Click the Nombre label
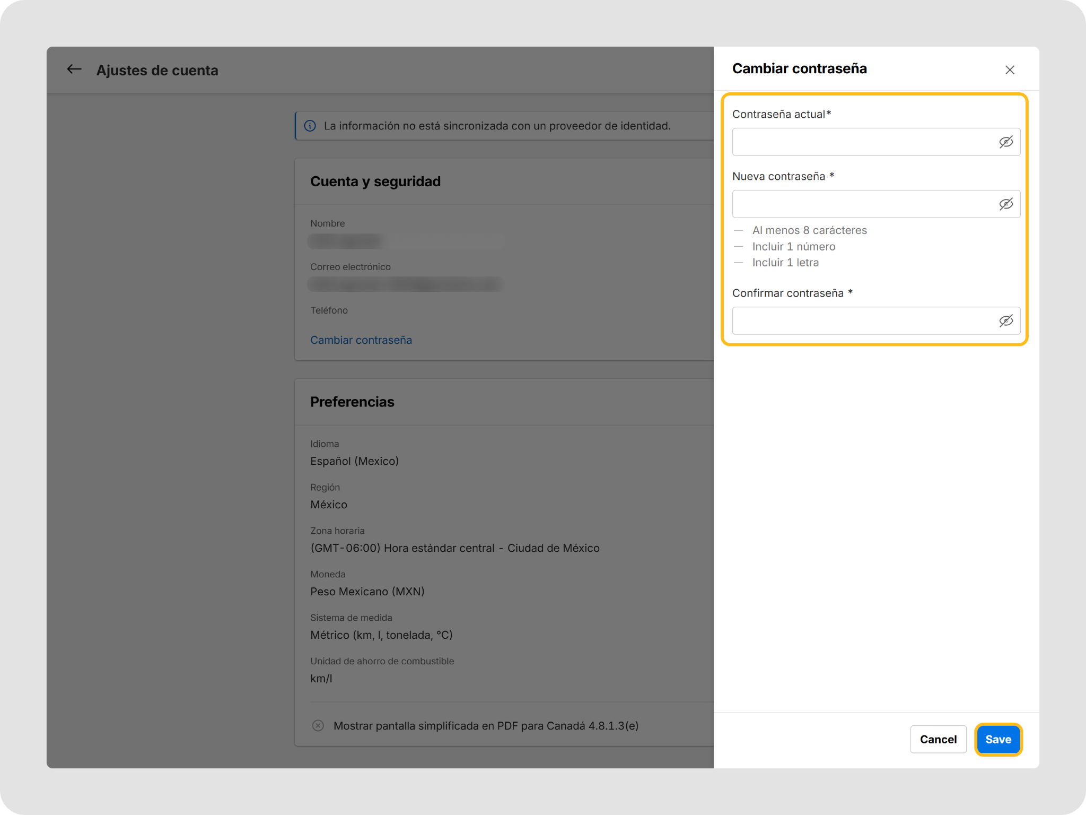This screenshot has width=1086, height=815. point(327,223)
